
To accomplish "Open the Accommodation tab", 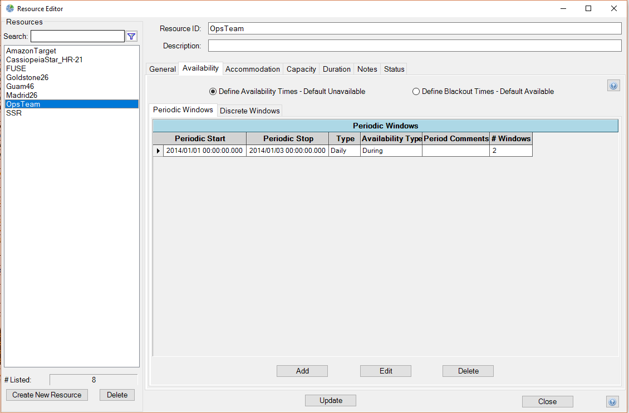I will [x=252, y=69].
